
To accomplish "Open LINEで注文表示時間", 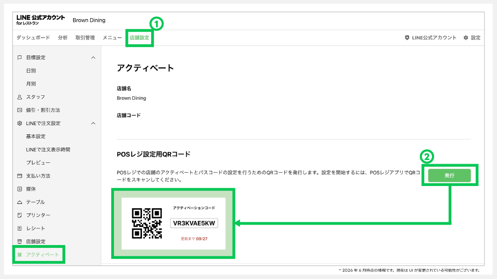I will pyautogui.click(x=48, y=149).
